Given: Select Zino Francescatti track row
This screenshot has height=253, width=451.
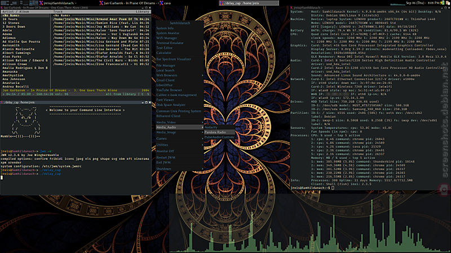Looking at the screenshot, I should (x=101, y=64).
